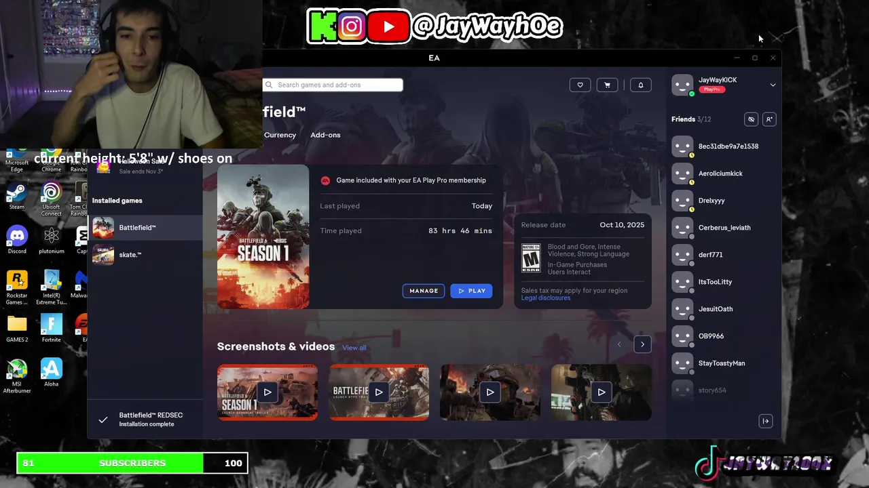Screen dimensions: 869x488
Task: Open the Legal disclosures link
Action: click(x=546, y=298)
